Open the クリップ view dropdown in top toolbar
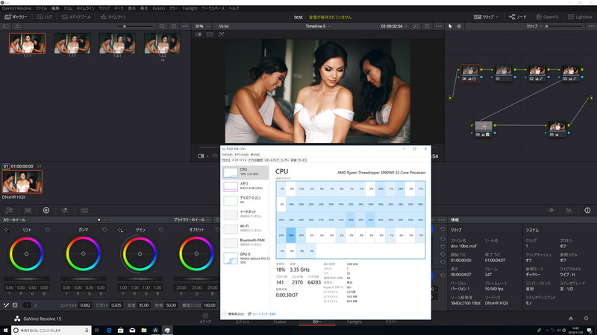This screenshot has height=335, width=597. [486, 16]
